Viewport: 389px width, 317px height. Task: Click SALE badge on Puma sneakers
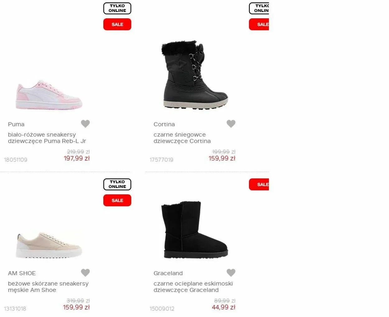(117, 24)
